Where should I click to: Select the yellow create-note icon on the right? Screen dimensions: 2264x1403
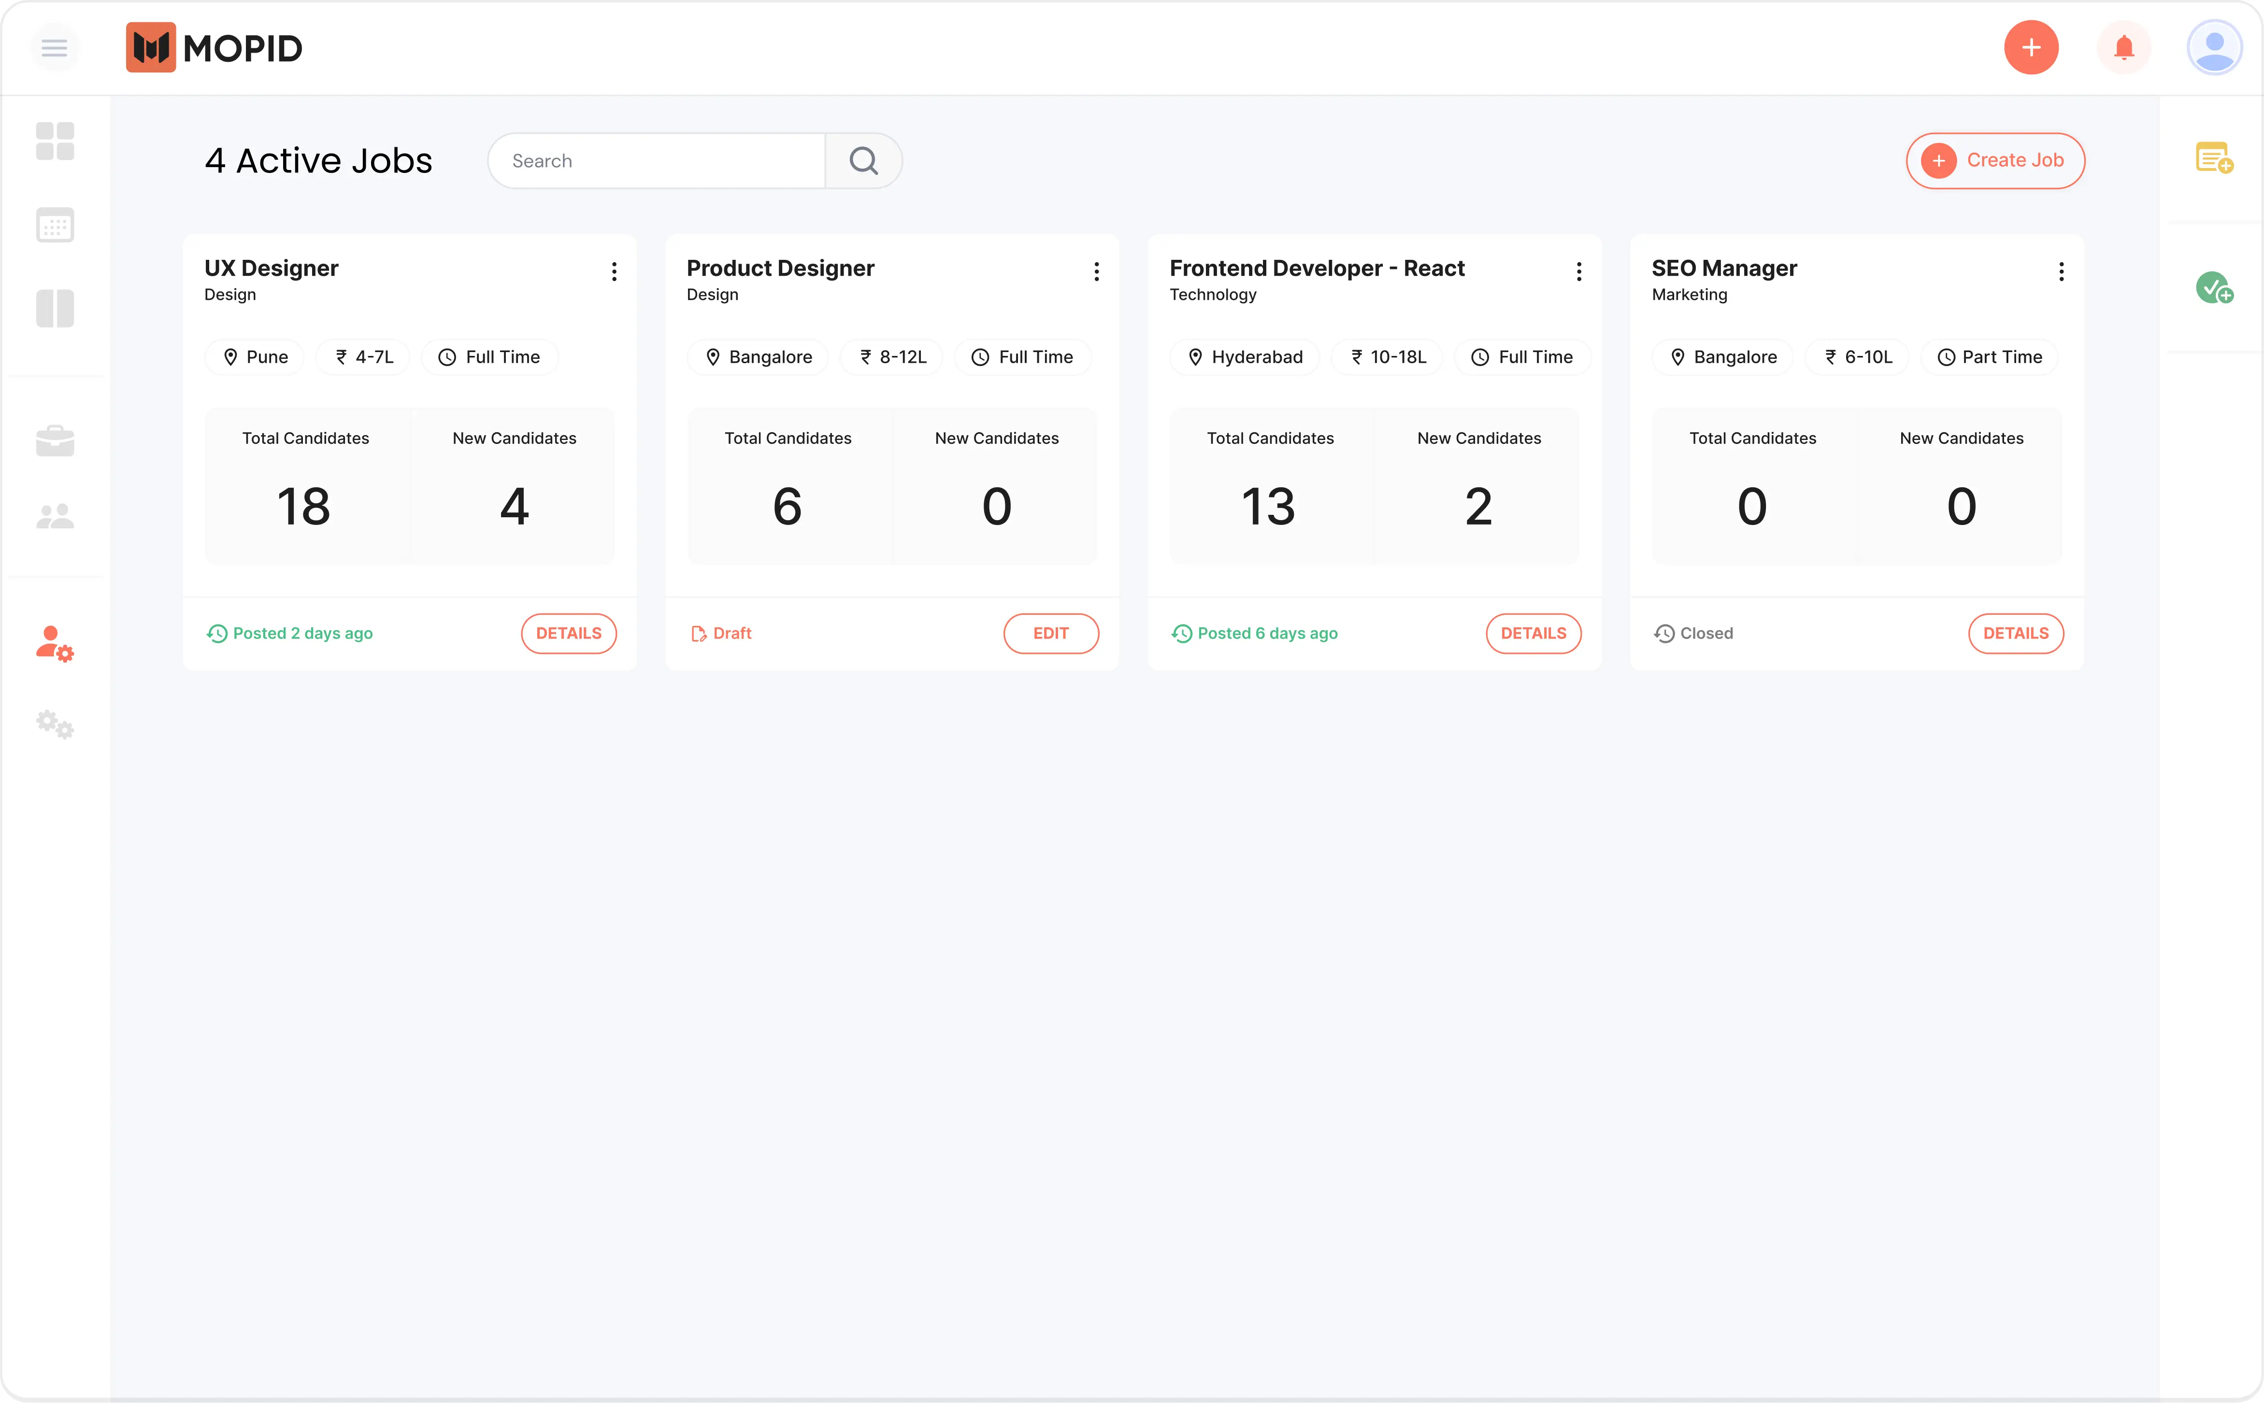pyautogui.click(x=2215, y=158)
